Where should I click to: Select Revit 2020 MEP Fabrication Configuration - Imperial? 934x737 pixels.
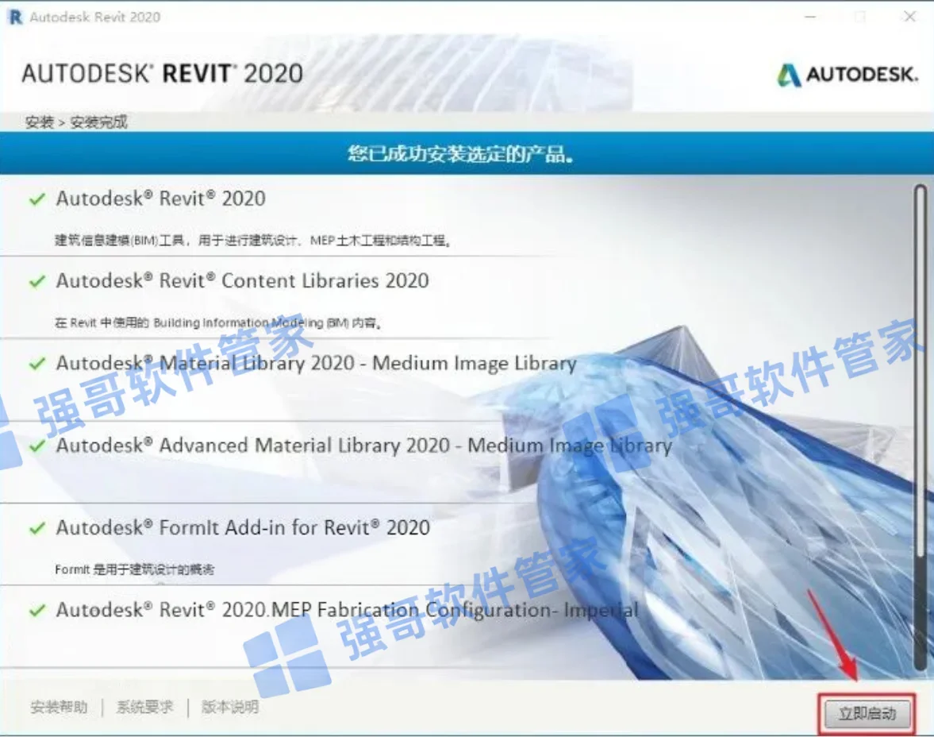(x=348, y=610)
